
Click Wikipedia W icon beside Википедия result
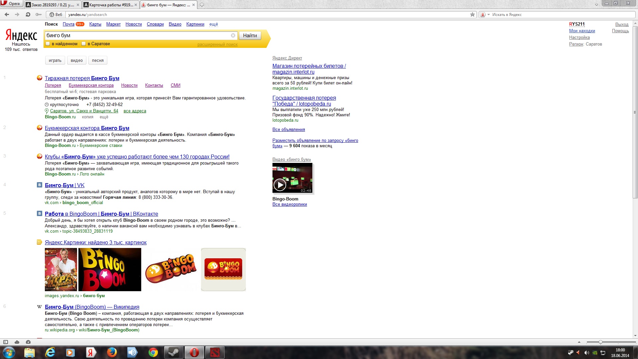pyautogui.click(x=40, y=306)
